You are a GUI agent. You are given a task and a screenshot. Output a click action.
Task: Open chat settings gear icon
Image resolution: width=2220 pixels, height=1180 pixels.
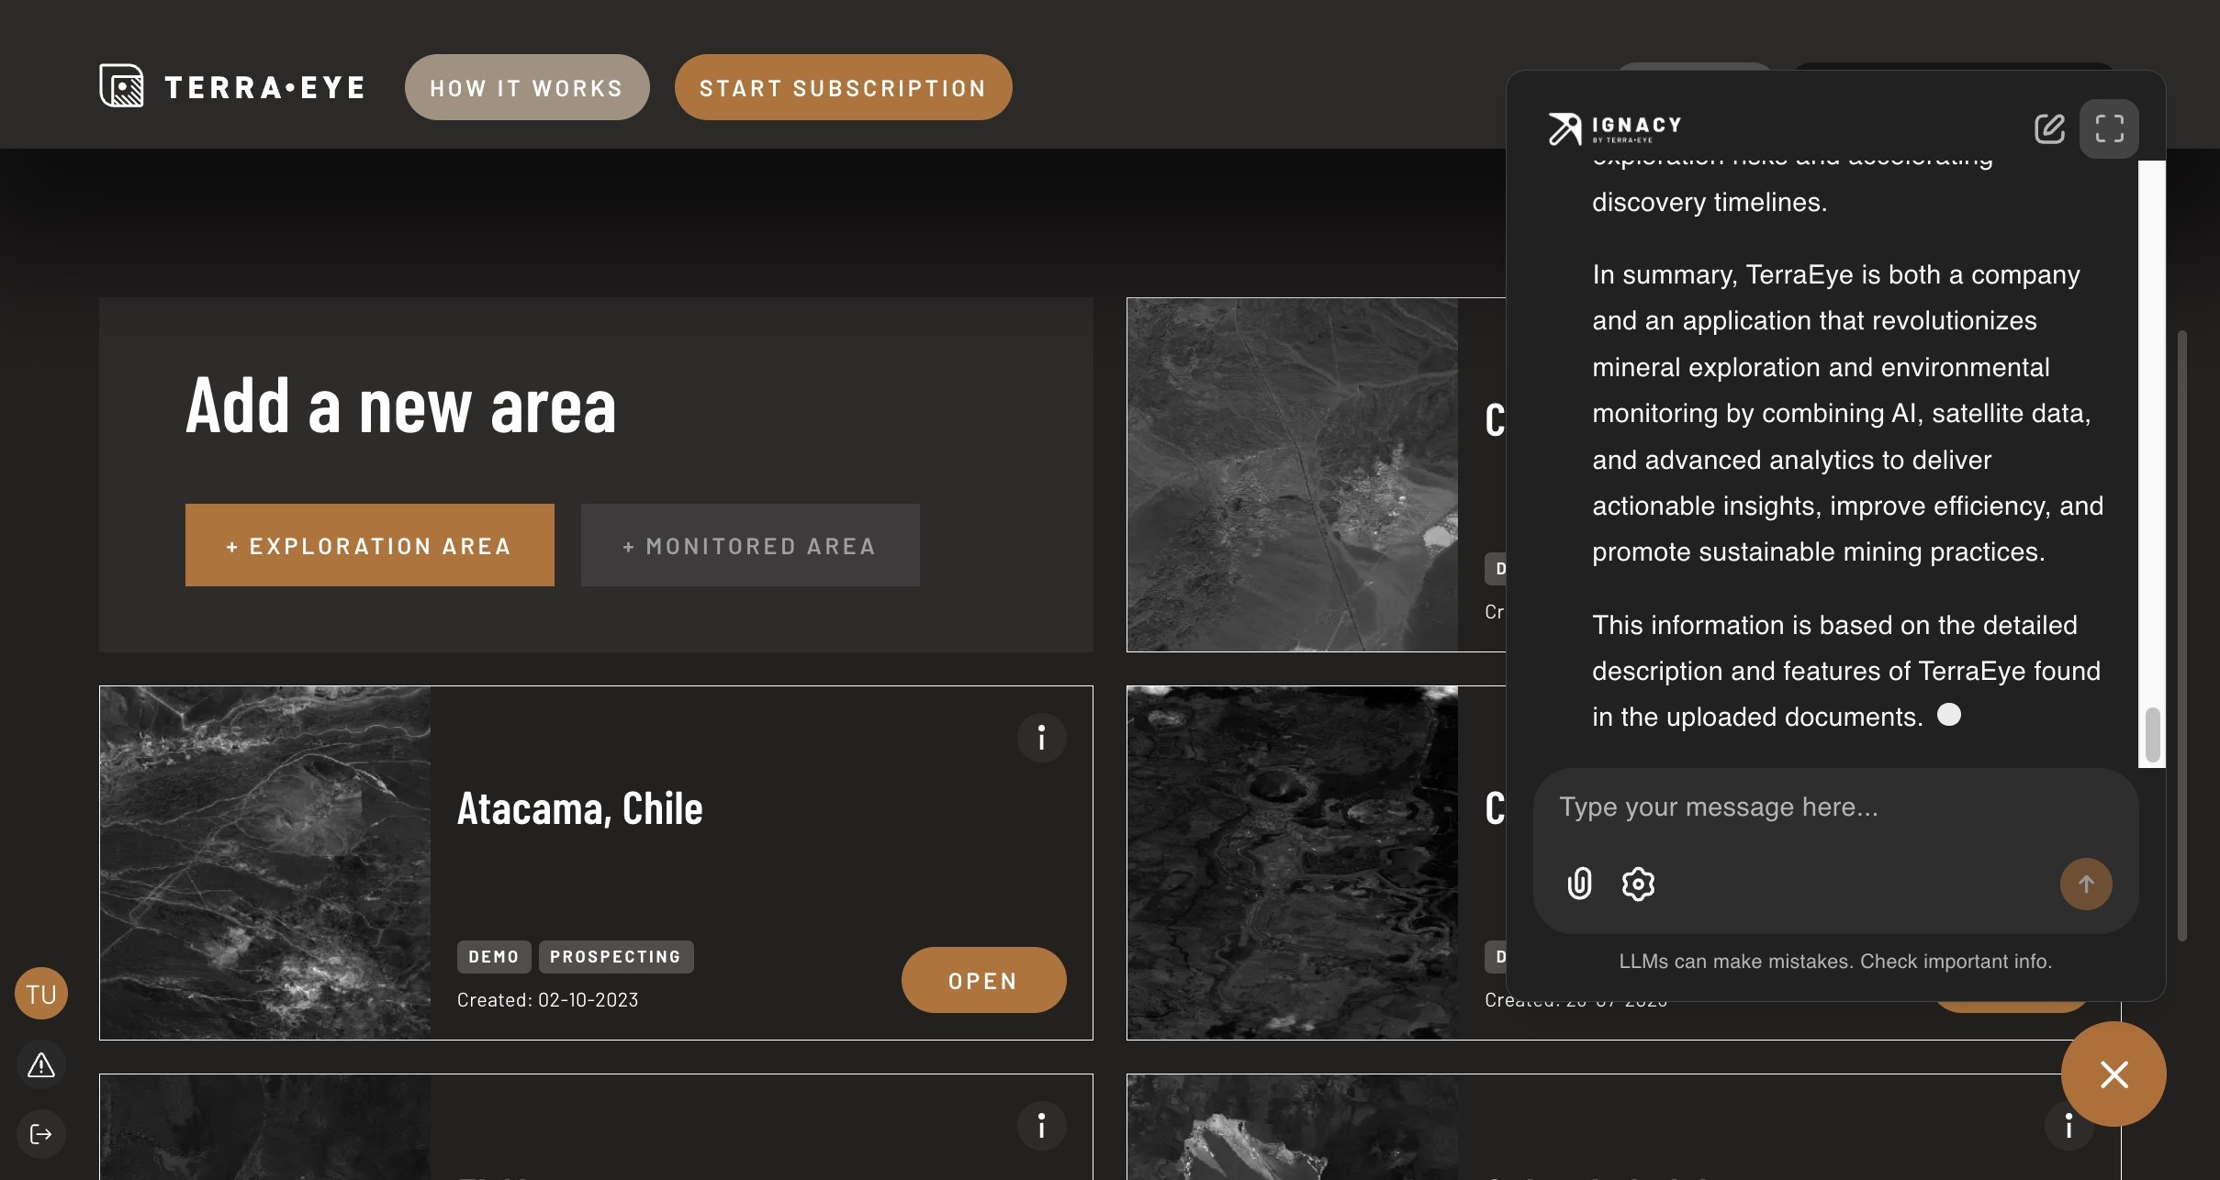pyautogui.click(x=1638, y=884)
